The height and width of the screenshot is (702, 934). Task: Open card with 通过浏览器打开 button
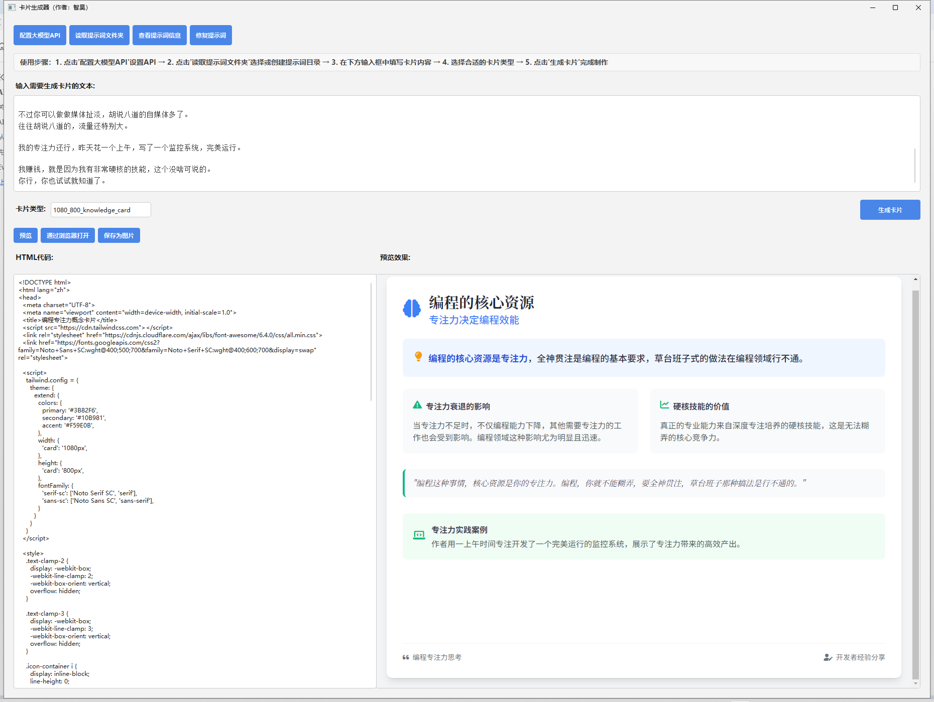tap(68, 235)
